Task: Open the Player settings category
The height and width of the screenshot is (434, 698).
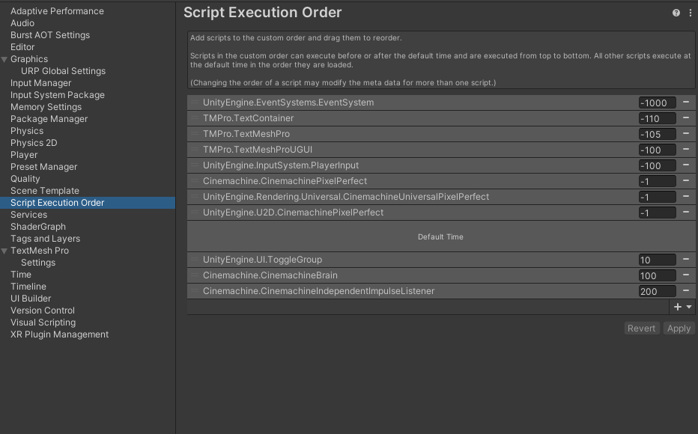Action: (24, 155)
